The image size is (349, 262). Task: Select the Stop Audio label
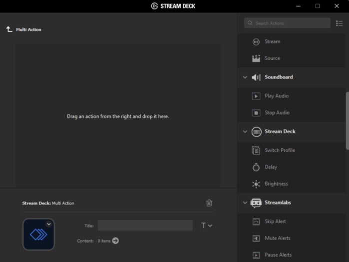277,113
